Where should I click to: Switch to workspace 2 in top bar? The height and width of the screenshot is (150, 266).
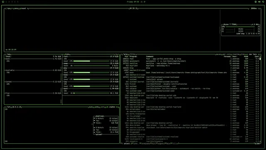(x=9, y=2)
